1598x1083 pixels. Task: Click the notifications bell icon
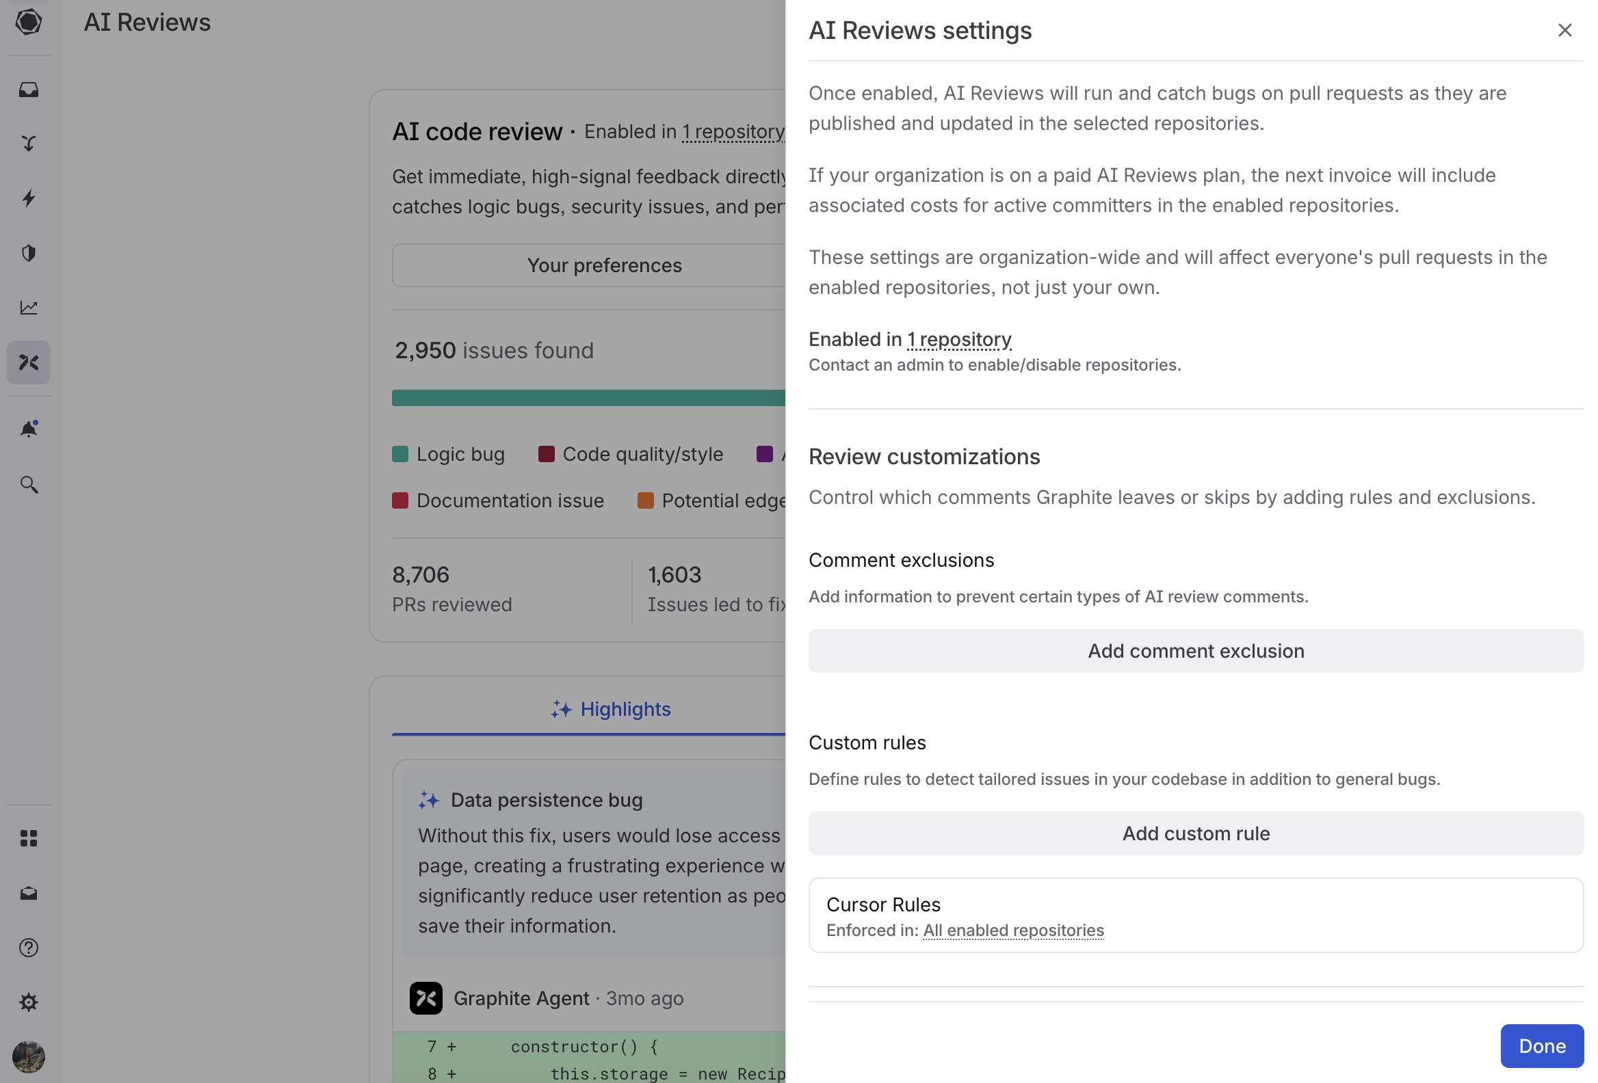point(28,429)
